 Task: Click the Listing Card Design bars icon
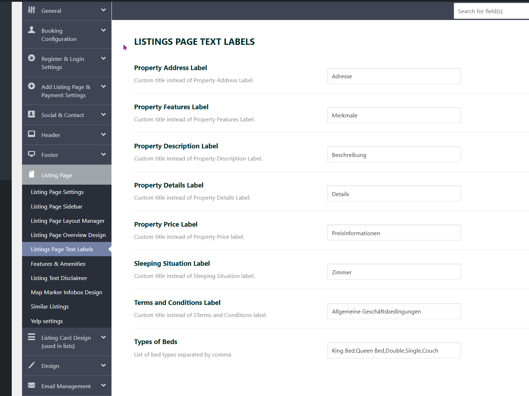[32, 337]
